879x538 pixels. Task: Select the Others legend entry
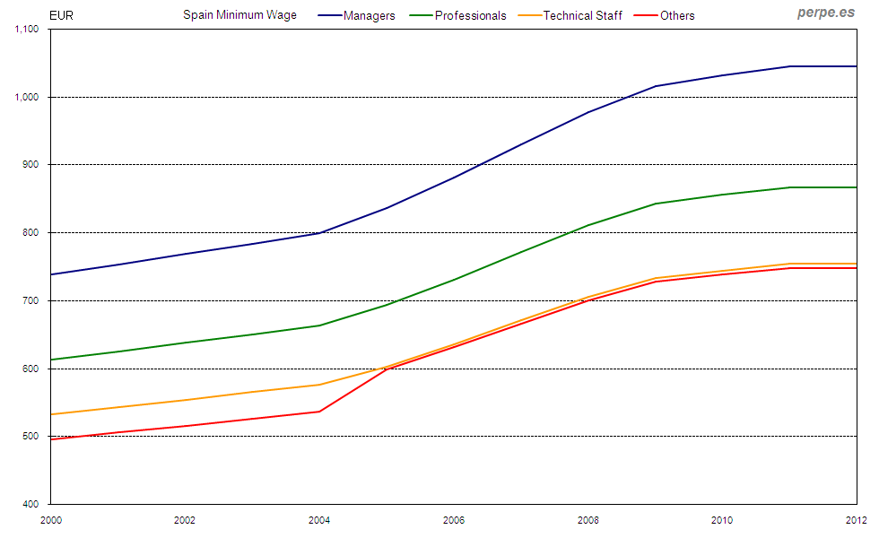(x=677, y=15)
